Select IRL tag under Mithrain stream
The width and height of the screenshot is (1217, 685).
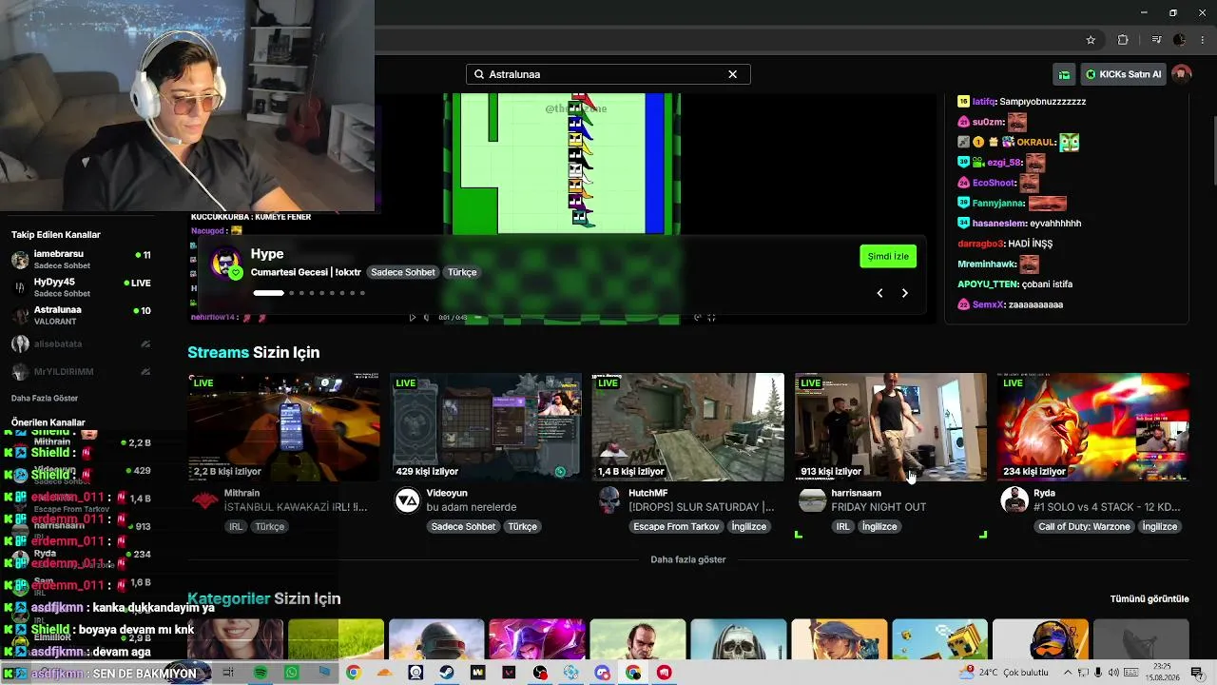point(235,526)
